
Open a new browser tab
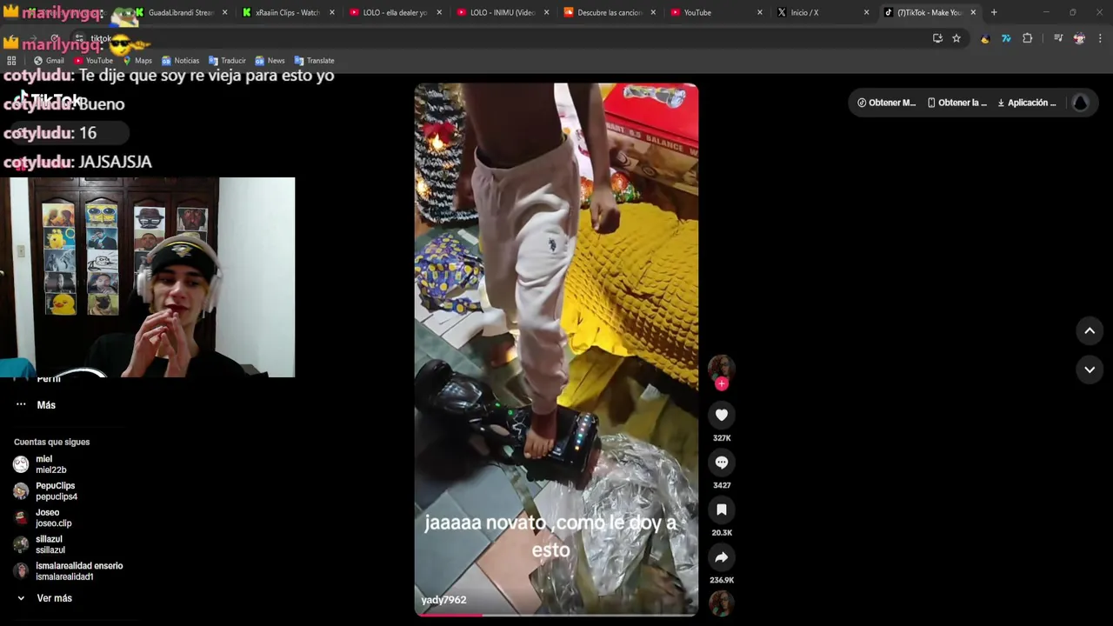pos(994,12)
